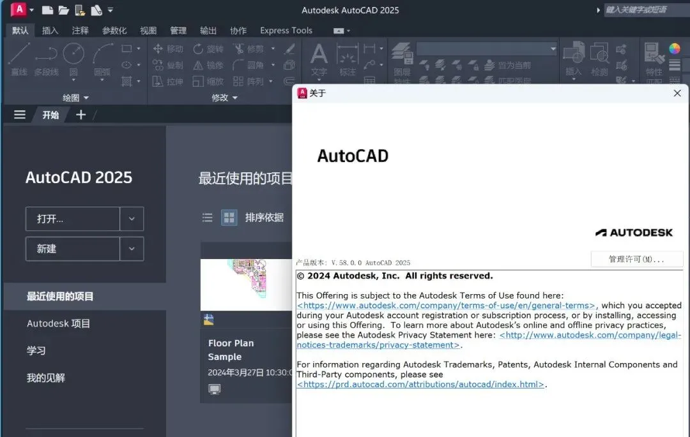690x437 pixels.
Task: Switch recent items to list view
Action: coord(207,218)
